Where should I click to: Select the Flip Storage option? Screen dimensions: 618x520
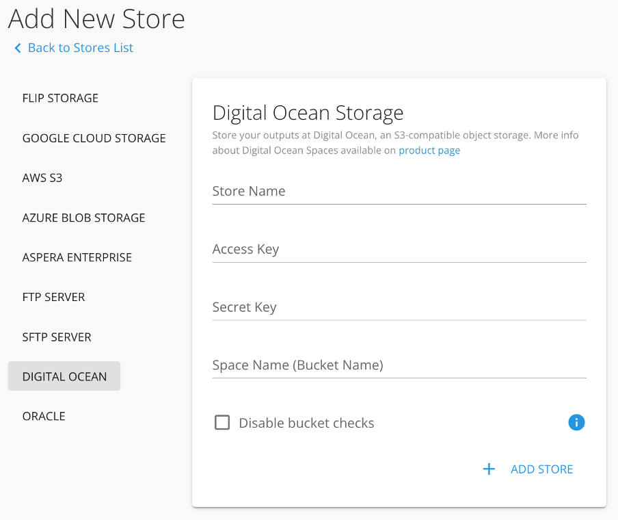pos(60,98)
